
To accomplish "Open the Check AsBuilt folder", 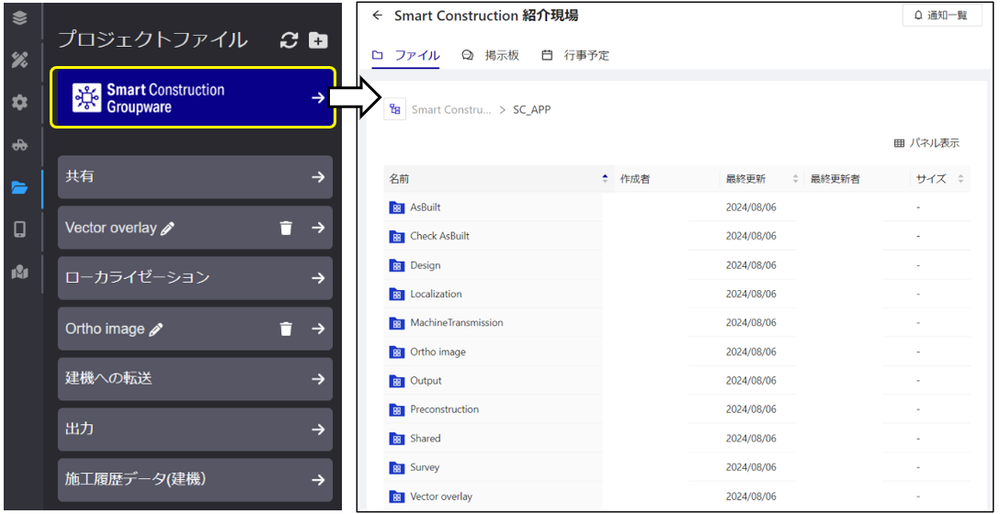I will [x=440, y=236].
